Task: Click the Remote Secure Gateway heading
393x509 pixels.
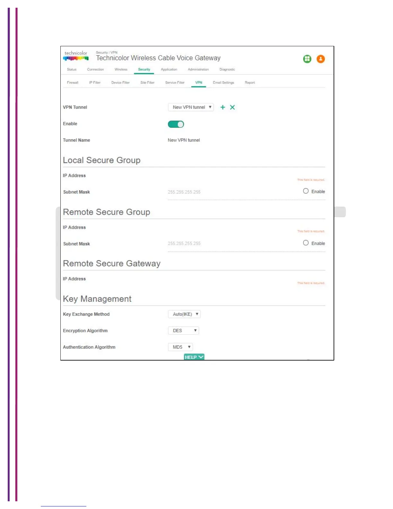Action: pos(112,263)
